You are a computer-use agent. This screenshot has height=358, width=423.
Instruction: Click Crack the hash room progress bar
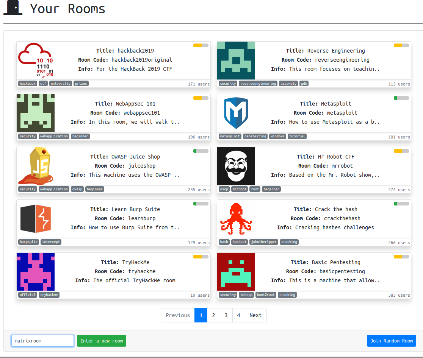(x=401, y=204)
